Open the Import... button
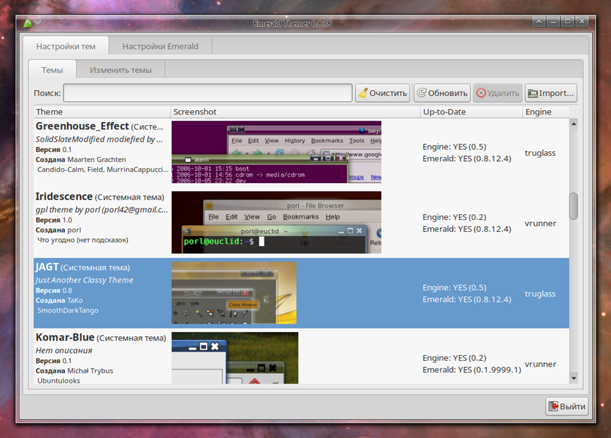Image resolution: width=611 pixels, height=438 pixels. pyautogui.click(x=551, y=93)
